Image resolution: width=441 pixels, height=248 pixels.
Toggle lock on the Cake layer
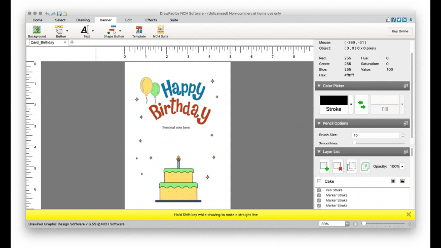click(x=402, y=181)
